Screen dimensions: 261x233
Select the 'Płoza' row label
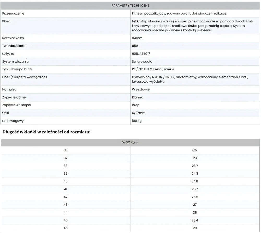[6, 21]
